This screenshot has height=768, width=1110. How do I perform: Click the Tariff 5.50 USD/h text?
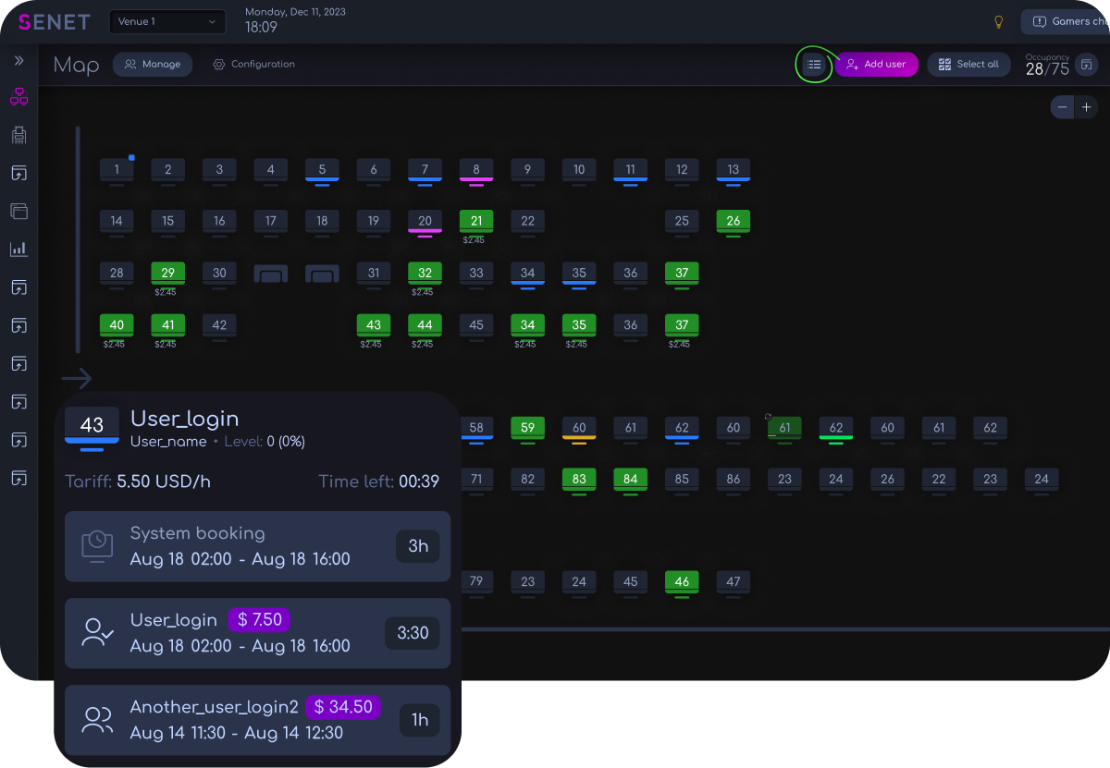click(137, 482)
